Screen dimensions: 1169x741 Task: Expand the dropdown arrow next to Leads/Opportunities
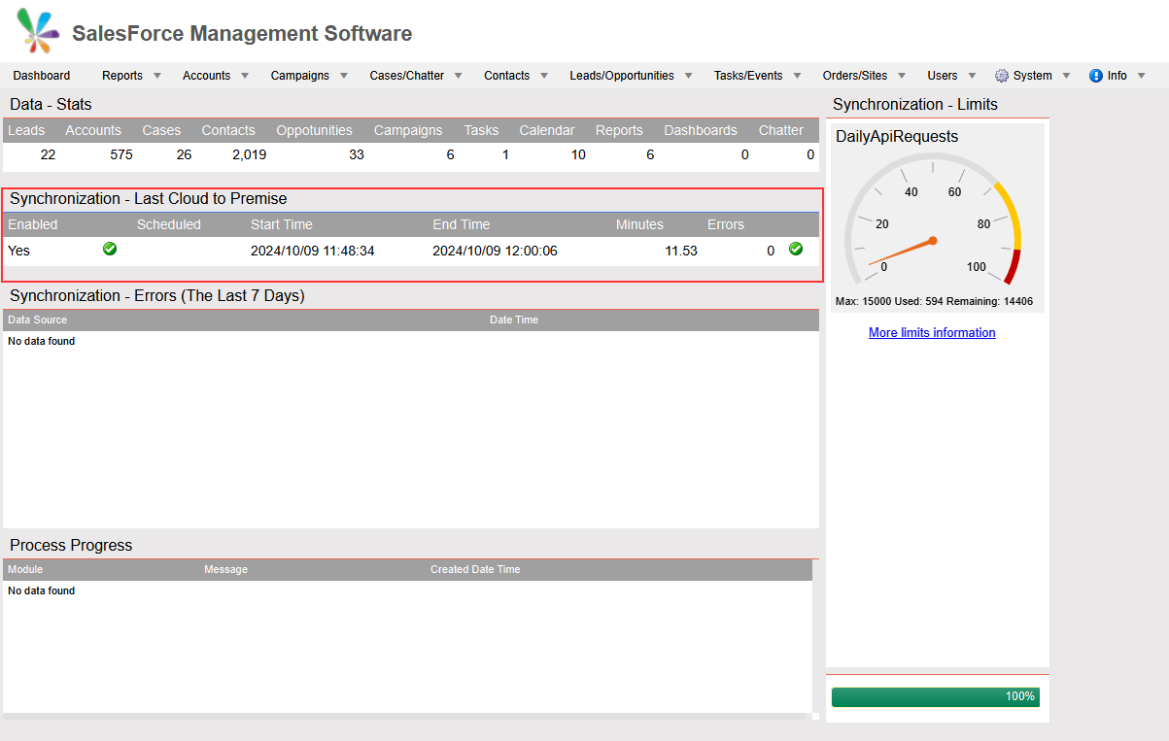coord(689,76)
